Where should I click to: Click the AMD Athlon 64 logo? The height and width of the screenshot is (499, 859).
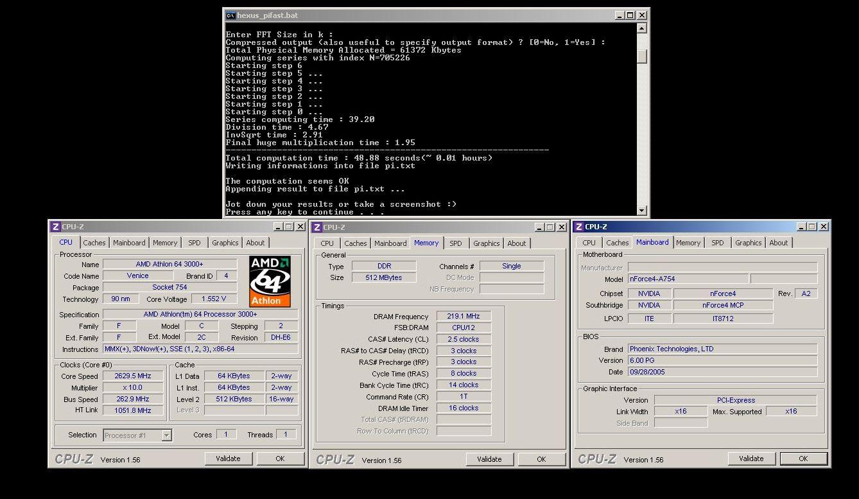[x=270, y=281]
